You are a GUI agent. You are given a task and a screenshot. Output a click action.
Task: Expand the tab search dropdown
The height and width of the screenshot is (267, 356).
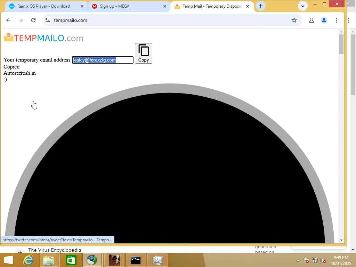coord(303,6)
